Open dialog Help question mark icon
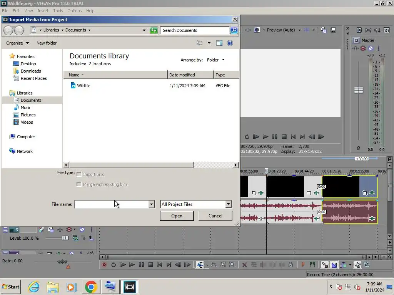Viewport: 394px width, 295px height. tap(230, 43)
